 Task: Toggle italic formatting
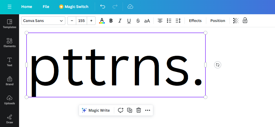click(120, 21)
